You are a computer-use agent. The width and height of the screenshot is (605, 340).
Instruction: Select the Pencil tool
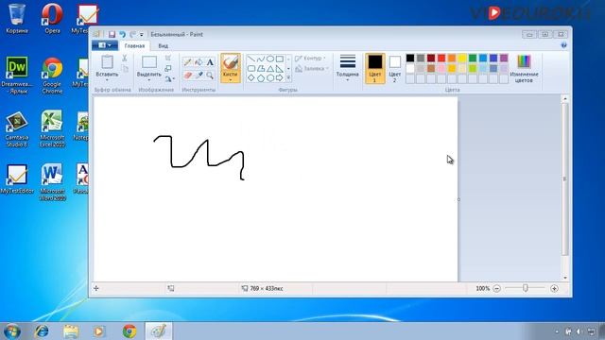[x=187, y=62]
